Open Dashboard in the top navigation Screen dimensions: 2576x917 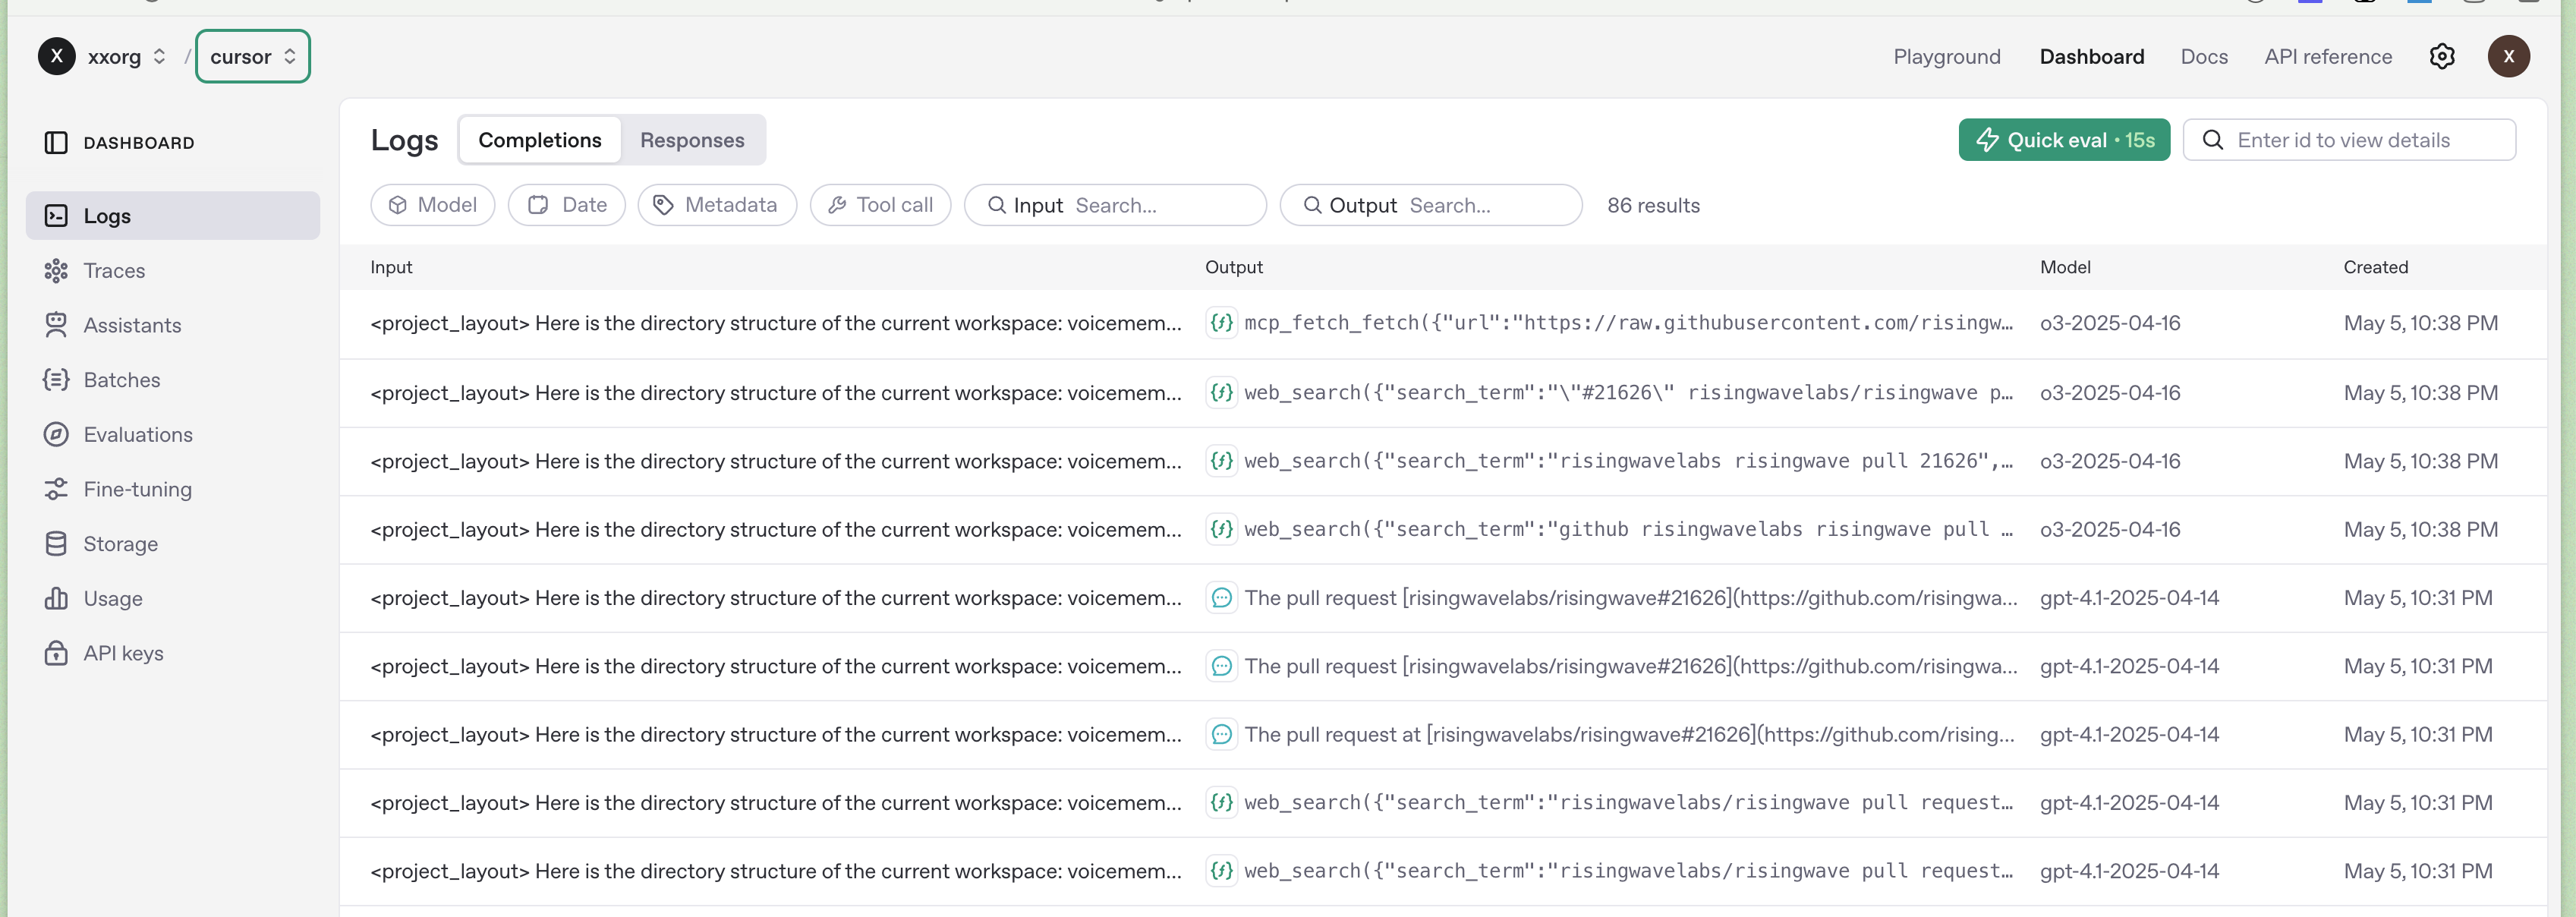click(x=2091, y=57)
